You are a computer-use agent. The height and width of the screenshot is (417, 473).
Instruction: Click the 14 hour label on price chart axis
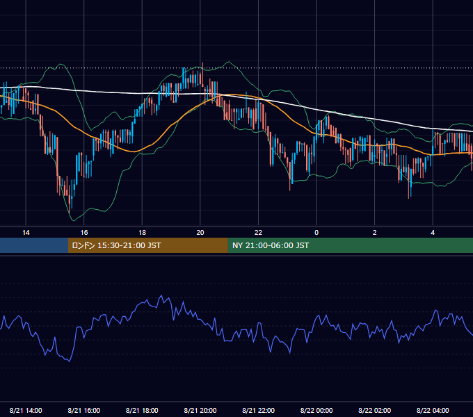[26, 233]
